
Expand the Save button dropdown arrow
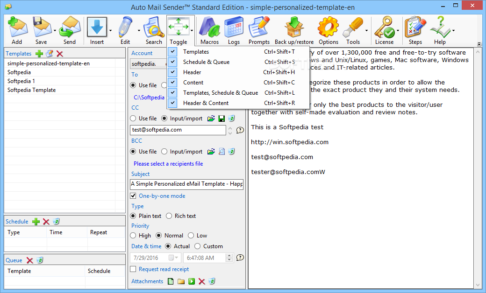[x=55, y=31]
